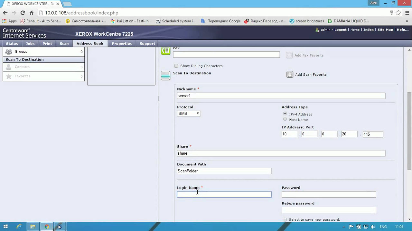412x231 pixels.
Task: Open the DAMIANA LIQUID bookmark
Action: (348, 21)
